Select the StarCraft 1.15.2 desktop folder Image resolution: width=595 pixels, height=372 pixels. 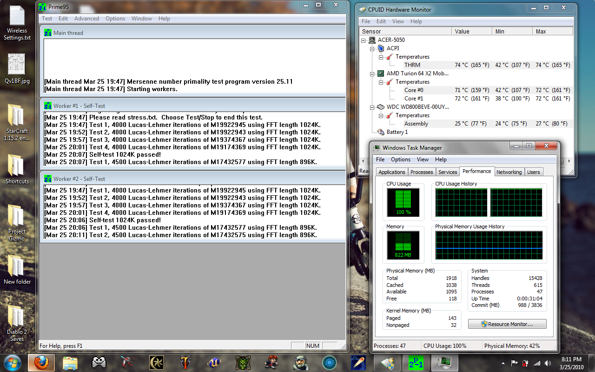(17, 123)
